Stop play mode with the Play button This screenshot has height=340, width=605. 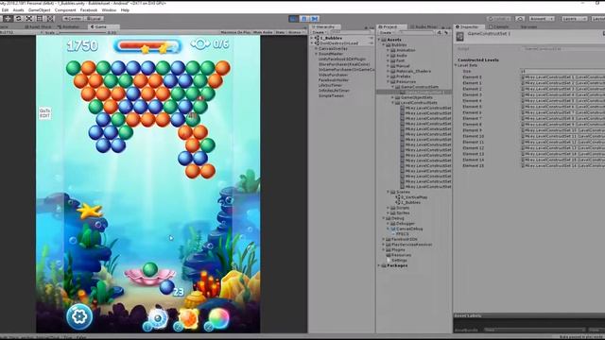coord(294,19)
